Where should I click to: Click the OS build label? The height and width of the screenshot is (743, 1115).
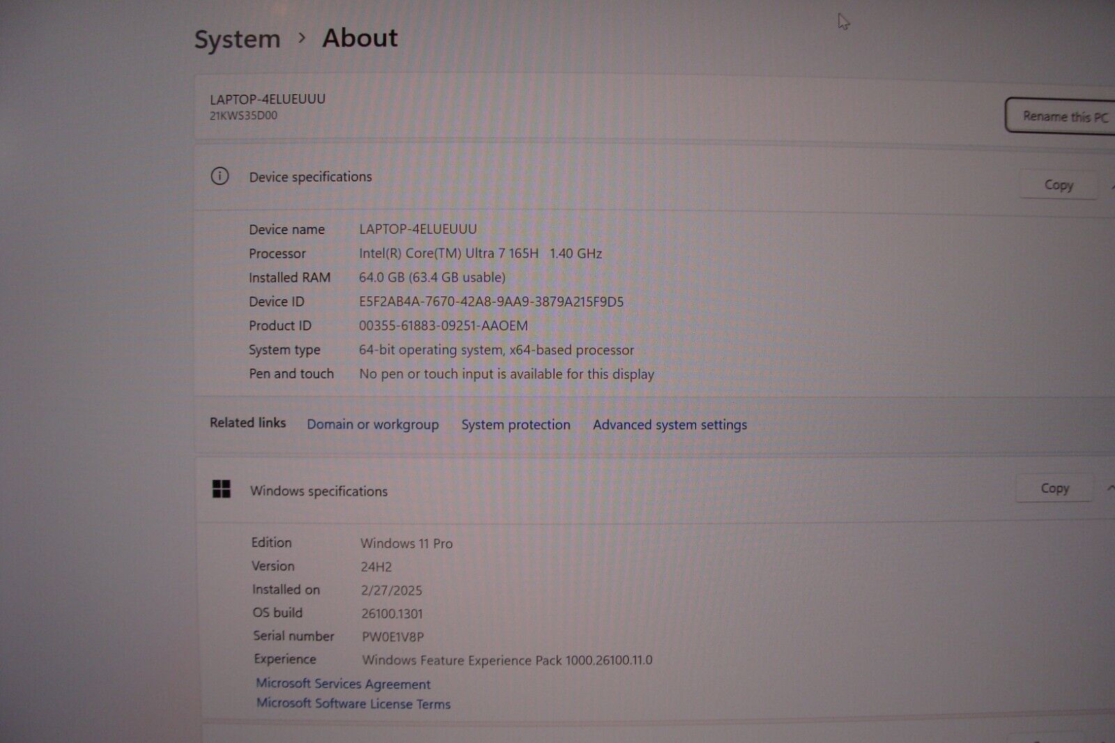pos(277,613)
